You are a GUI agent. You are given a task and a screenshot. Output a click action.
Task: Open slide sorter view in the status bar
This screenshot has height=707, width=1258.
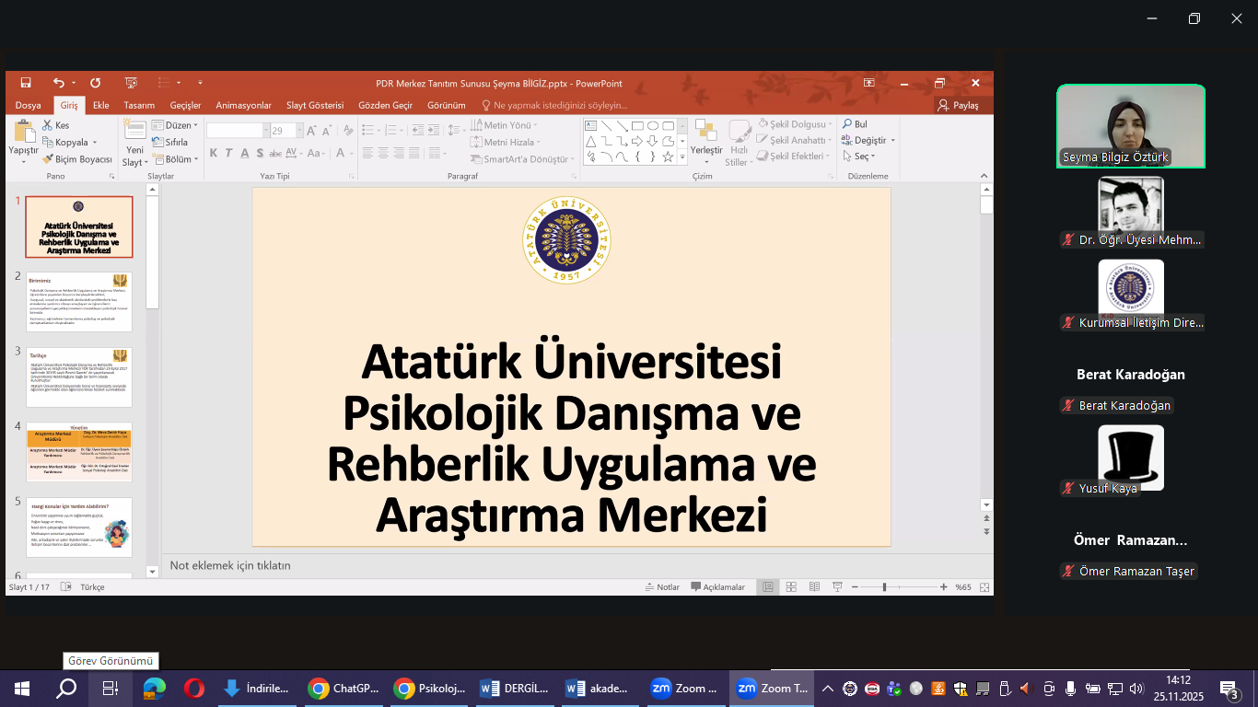[x=790, y=587]
